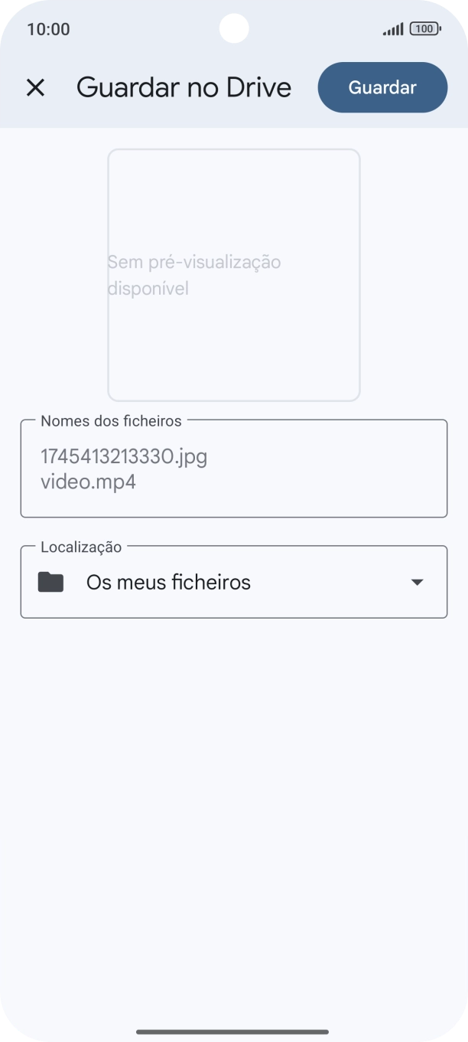Click the 1745413213330.jpg file name
468x1042 pixels.
(124, 457)
